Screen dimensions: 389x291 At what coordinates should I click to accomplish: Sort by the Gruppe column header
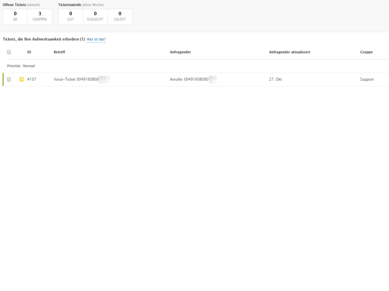[x=366, y=52]
